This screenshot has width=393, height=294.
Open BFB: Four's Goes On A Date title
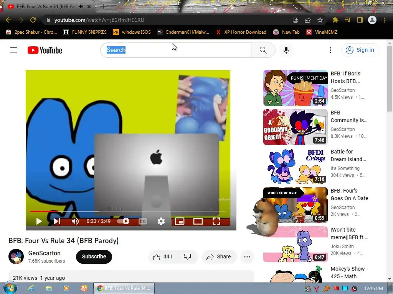[349, 194]
